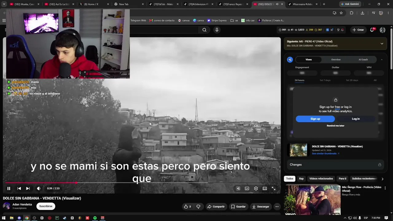The width and height of the screenshot is (393, 221).
Task: Open options for Ñengo Flow mix
Action: click(x=385, y=188)
